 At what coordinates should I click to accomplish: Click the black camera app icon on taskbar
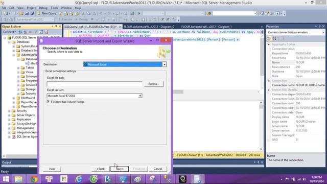pyautogui.click(x=182, y=179)
